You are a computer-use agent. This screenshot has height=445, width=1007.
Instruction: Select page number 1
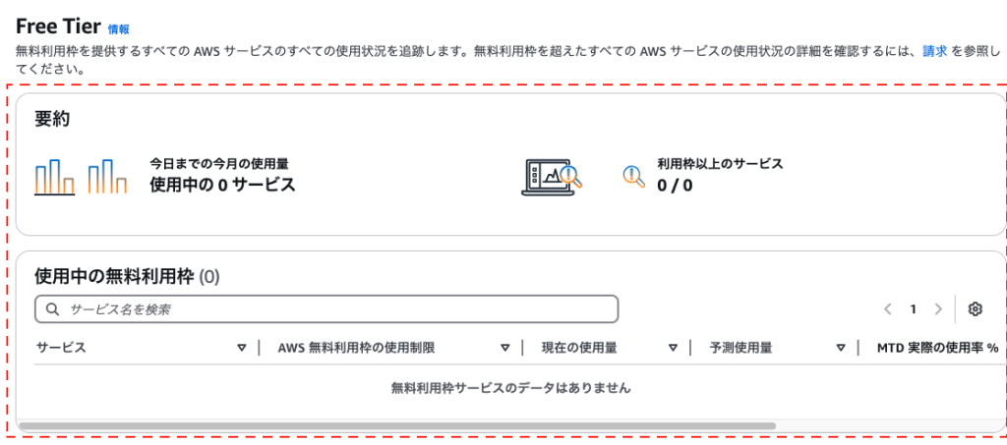[x=913, y=309]
